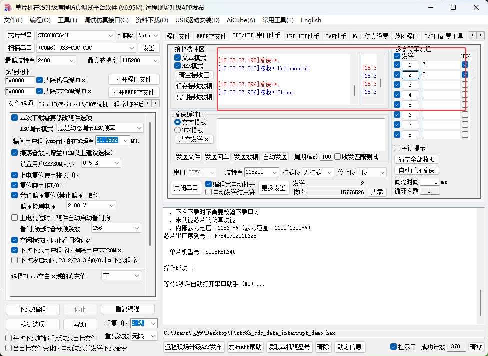Viewport: 488px width, 356px height.
Task: Expand the chip model STC8H8K64U dropdown
Action: point(111,36)
